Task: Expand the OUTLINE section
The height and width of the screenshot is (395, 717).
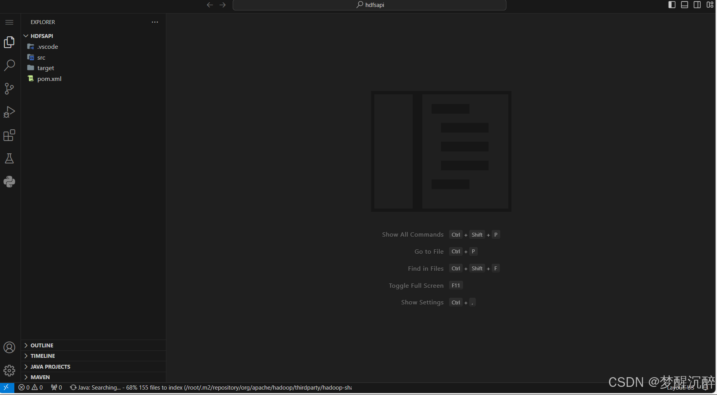Action: (x=93, y=345)
